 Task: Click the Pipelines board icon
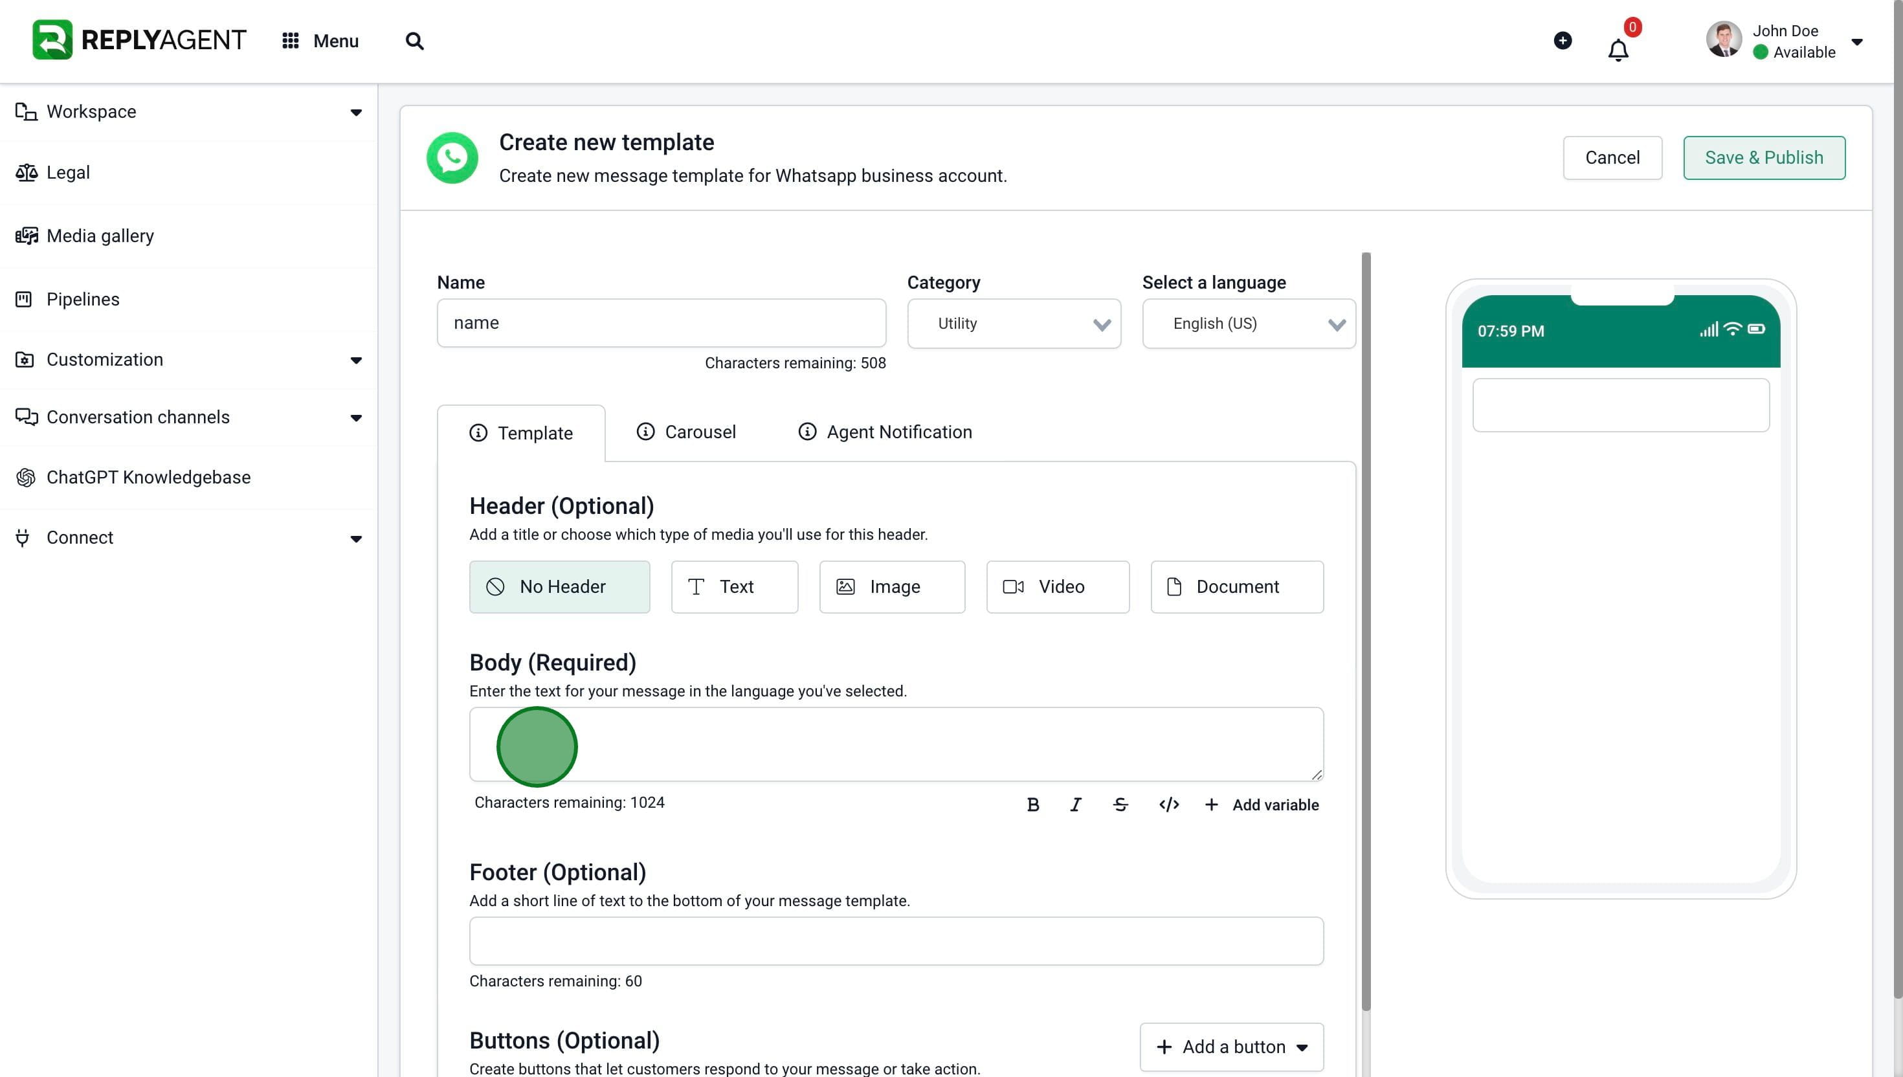pos(24,299)
